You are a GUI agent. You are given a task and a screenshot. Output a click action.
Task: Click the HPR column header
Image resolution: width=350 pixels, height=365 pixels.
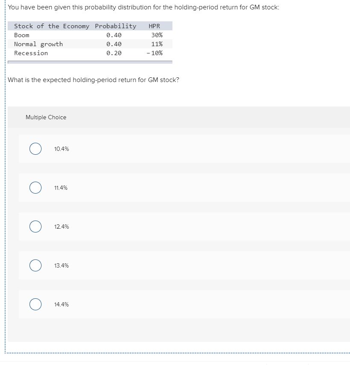coord(154,26)
